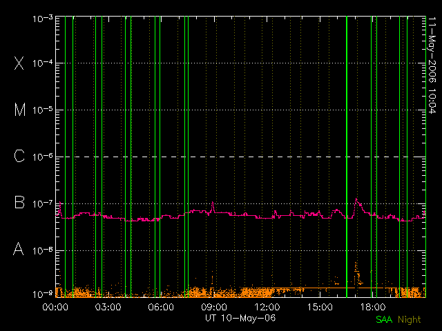Viewport: 442px width, 331px height.
Task: Click the 10⁻⁹ y-axis tick label
Action: (43, 294)
